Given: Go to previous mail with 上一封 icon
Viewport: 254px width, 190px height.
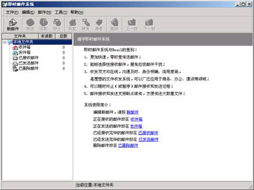Looking at the screenshot, I should [132, 25].
